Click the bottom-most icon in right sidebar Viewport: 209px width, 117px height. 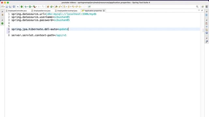pyautogui.click(x=207, y=42)
